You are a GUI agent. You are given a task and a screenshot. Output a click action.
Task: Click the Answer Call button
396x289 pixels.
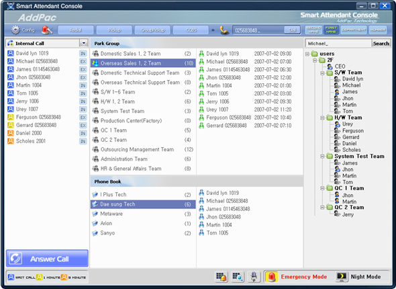pos(47,258)
